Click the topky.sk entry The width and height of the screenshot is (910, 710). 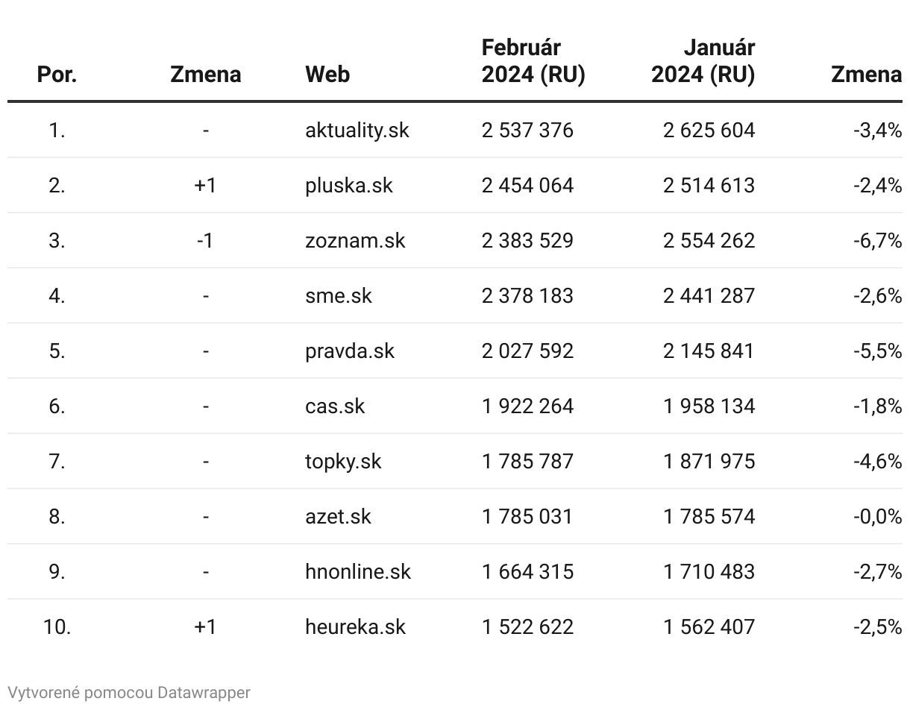(343, 461)
